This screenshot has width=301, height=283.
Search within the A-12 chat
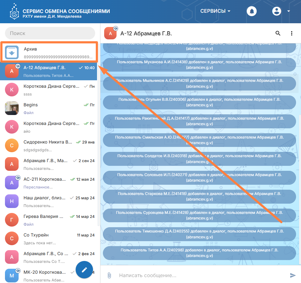(x=278, y=33)
